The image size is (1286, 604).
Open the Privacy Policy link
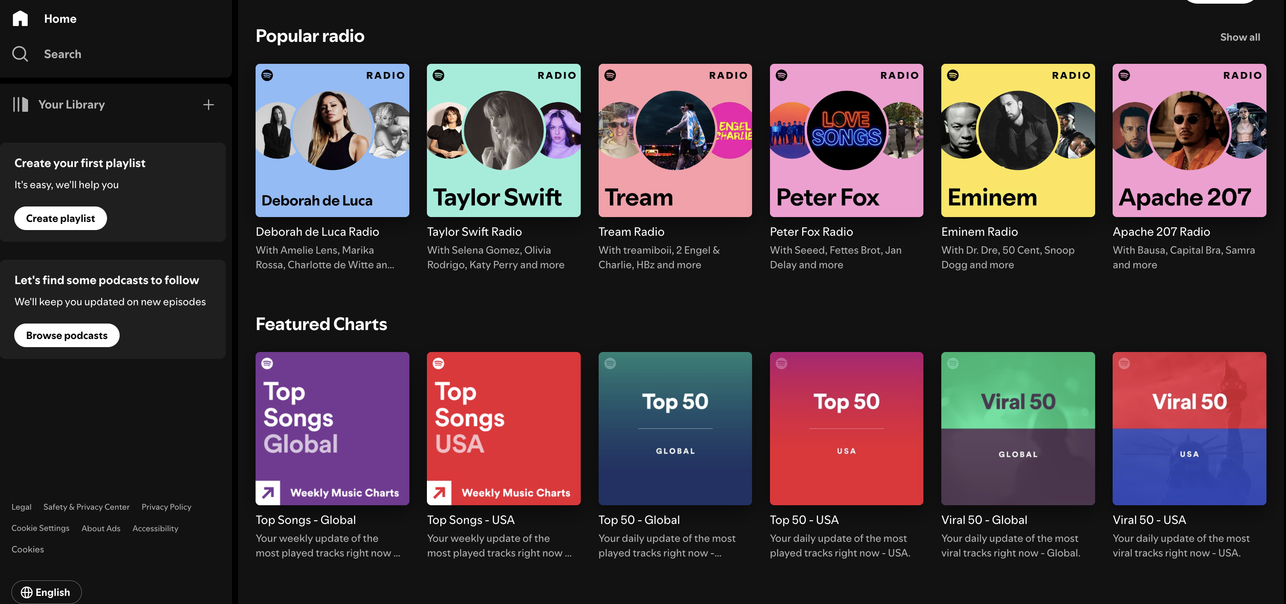[166, 507]
